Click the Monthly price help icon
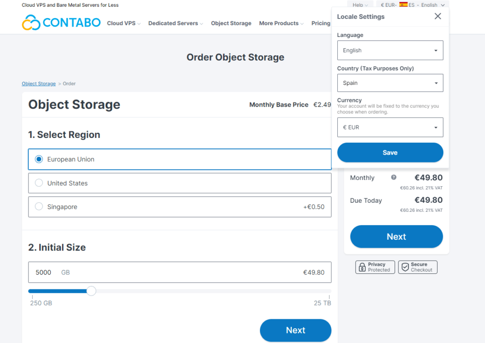The height and width of the screenshot is (343, 485). [394, 177]
